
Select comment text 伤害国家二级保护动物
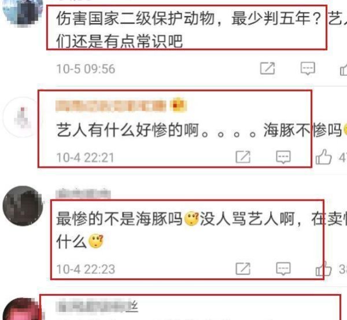tap(135, 18)
